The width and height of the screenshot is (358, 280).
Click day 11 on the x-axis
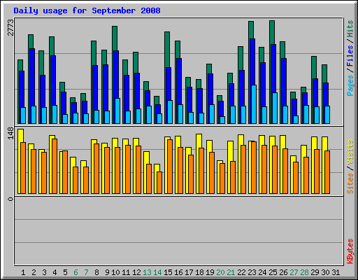pyautogui.click(x=126, y=272)
